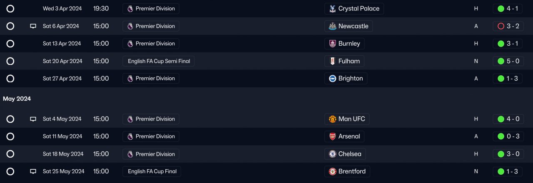Click the May 2024 month header
This screenshot has height=183, width=533.
[17, 99]
